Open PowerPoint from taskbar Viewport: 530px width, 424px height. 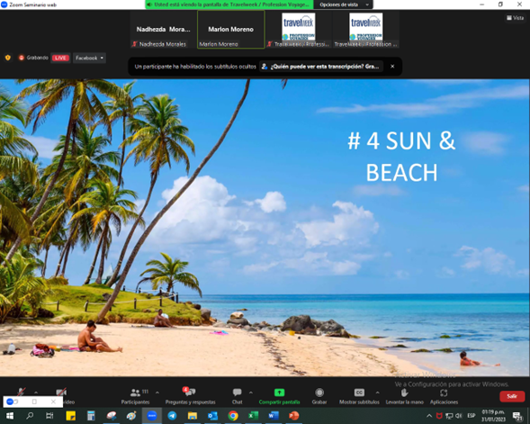coord(293,416)
